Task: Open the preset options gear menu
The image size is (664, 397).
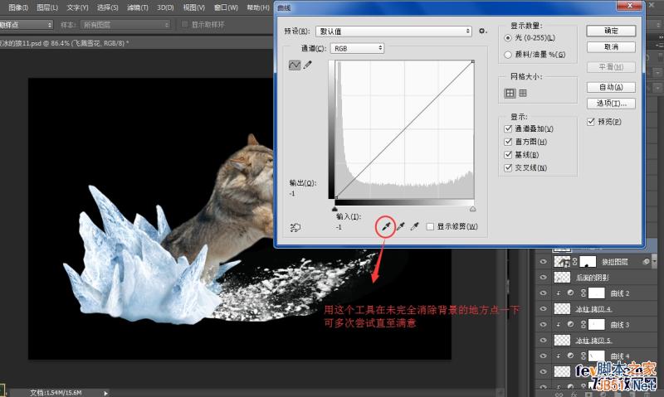Action: pyautogui.click(x=482, y=31)
